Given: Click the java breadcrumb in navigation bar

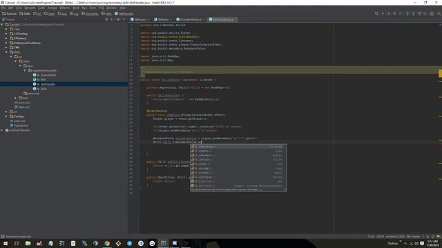Looking at the screenshot, I should (62, 14).
